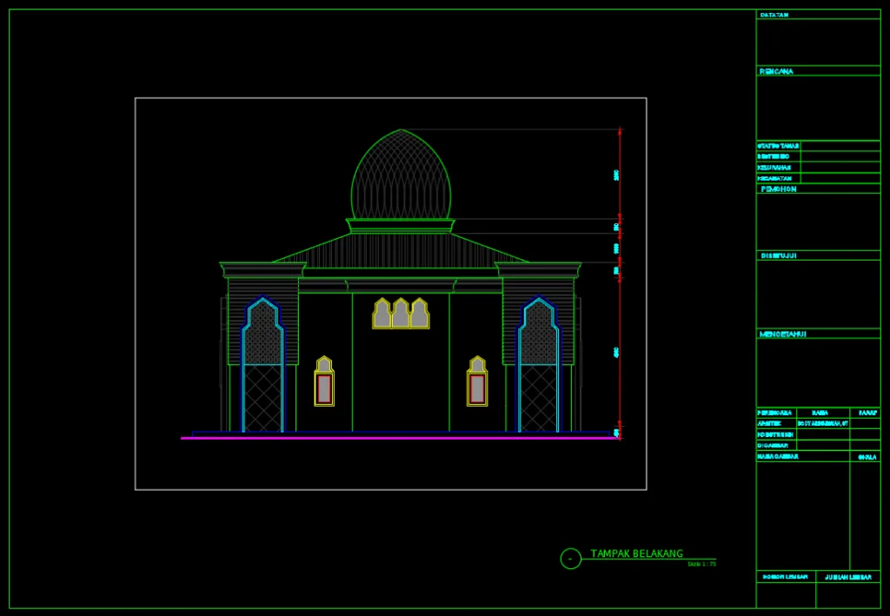Select the Skala 1 : 75 label
890x616 pixels.
[x=701, y=565]
